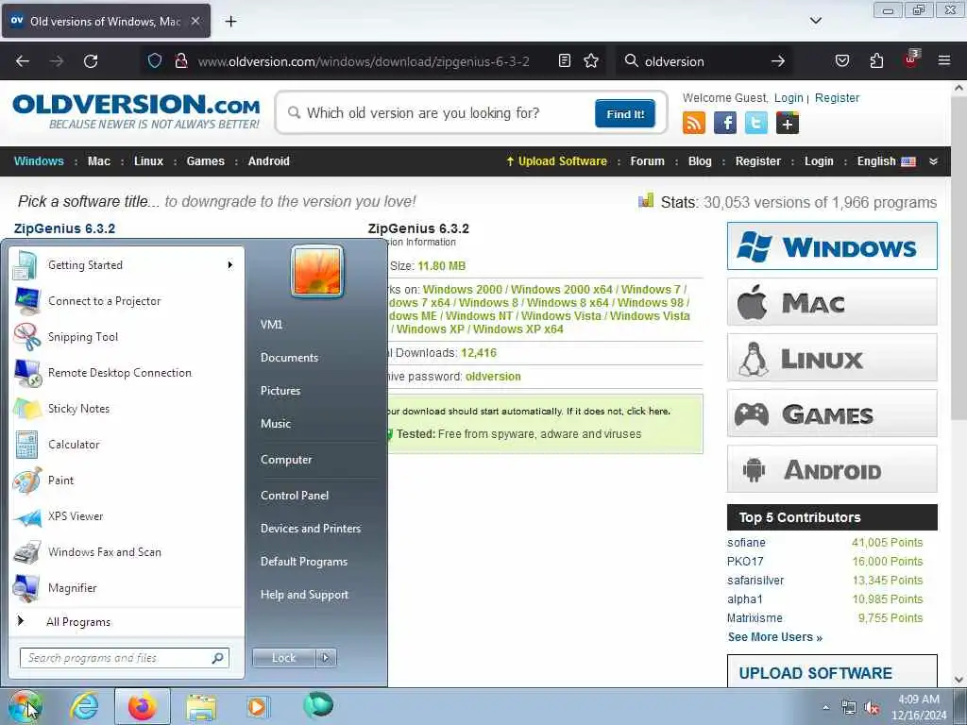Click the user account picture
Image resolution: width=967 pixels, height=725 pixels.
pos(317,271)
